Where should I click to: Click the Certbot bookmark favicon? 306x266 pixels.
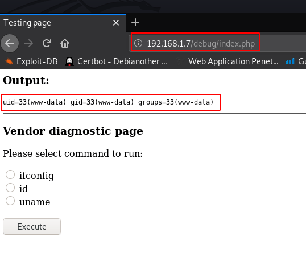tap(69, 61)
